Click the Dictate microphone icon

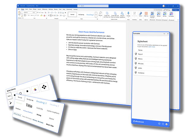click(x=128, y=13)
